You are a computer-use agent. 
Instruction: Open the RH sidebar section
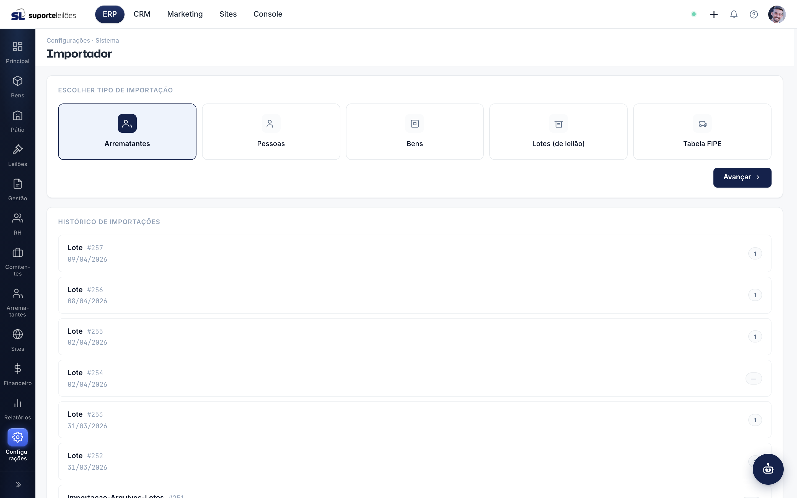tap(17, 224)
